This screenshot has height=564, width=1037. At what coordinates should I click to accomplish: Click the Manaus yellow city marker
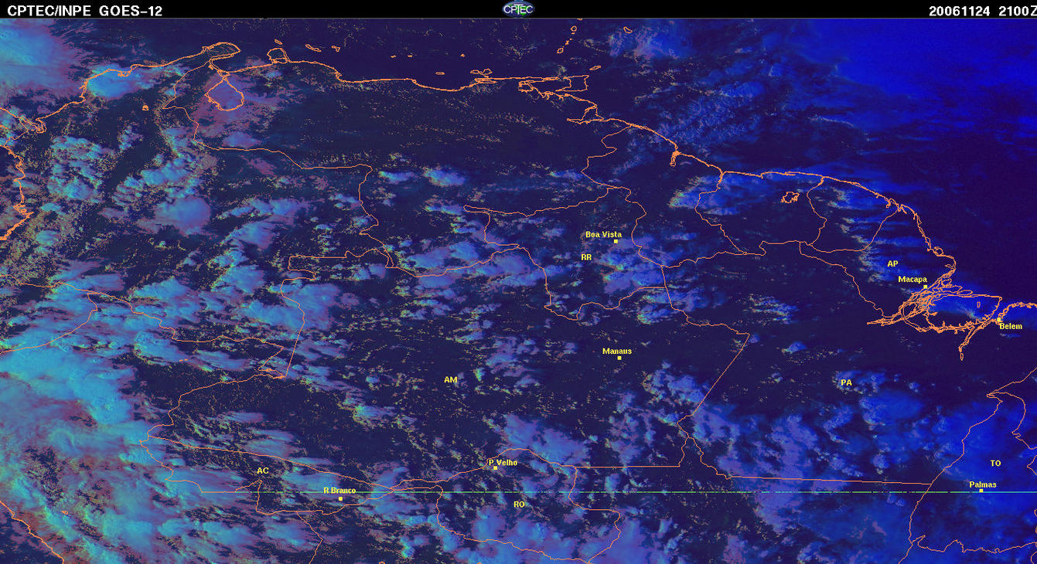[619, 358]
